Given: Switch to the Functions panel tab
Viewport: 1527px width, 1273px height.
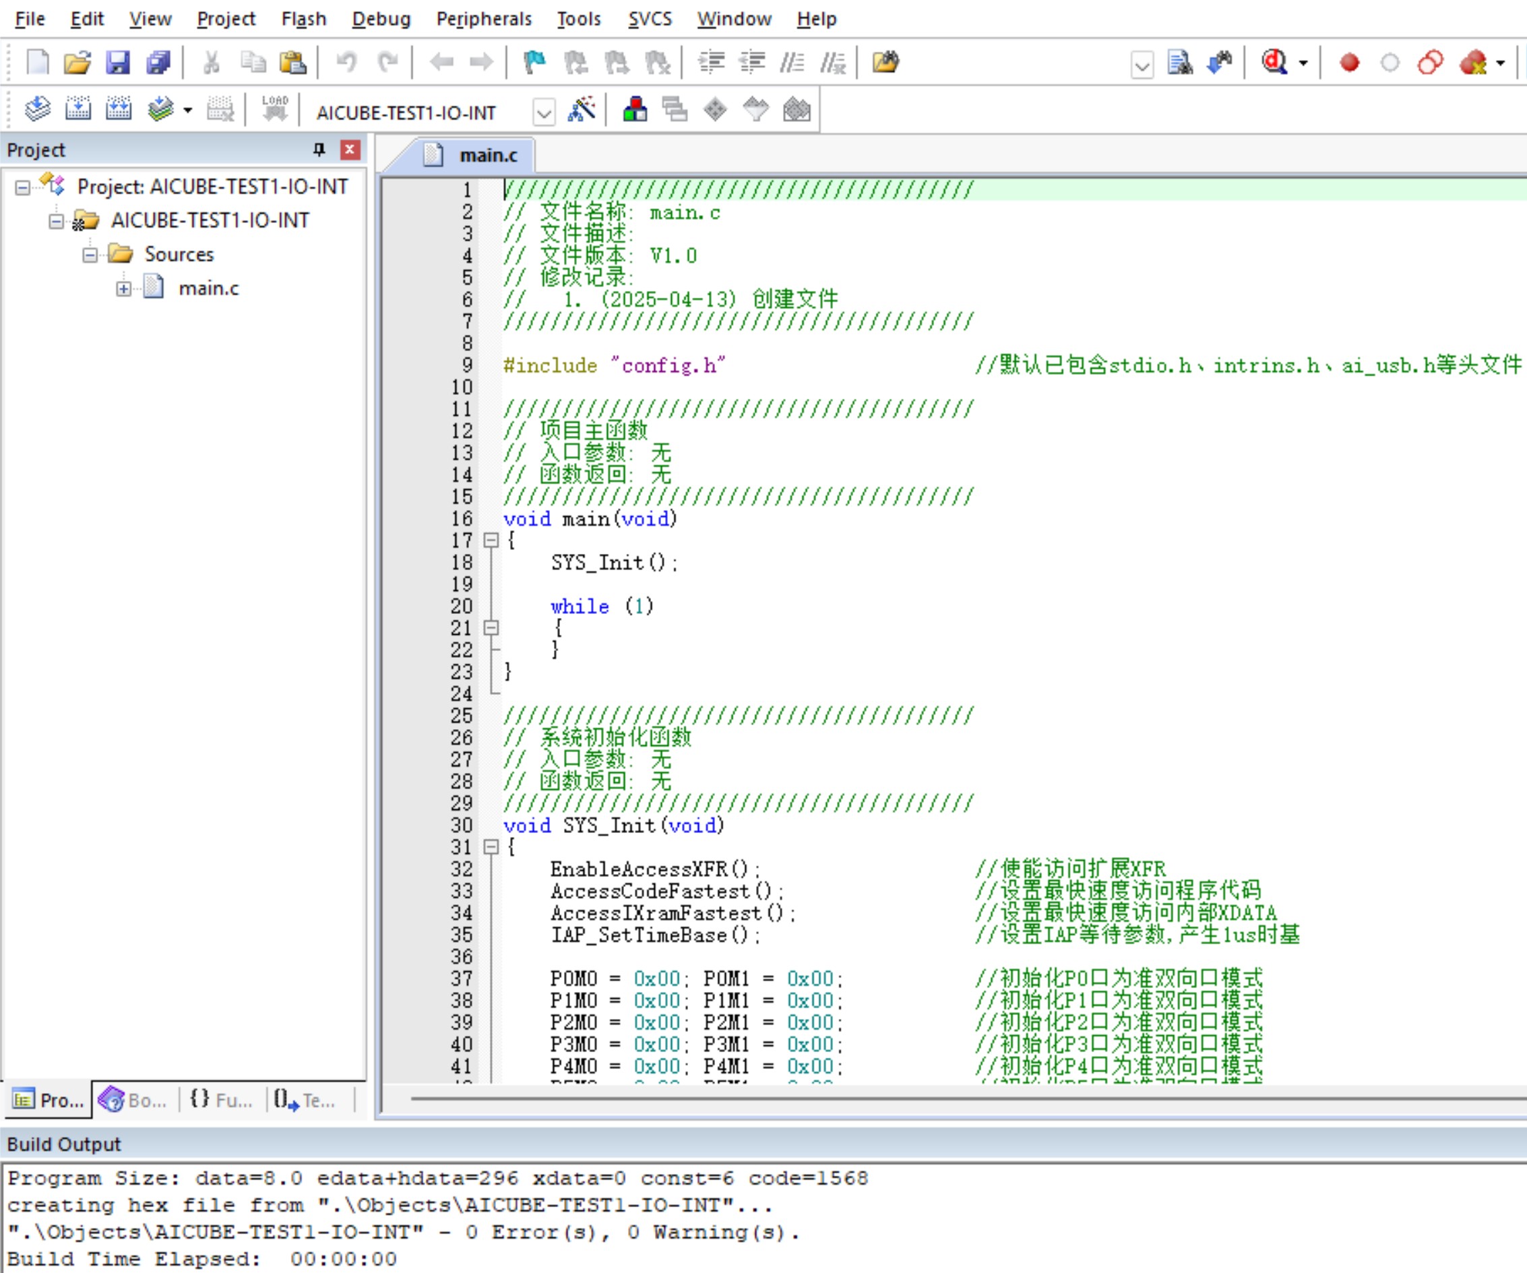Looking at the screenshot, I should [x=220, y=1100].
